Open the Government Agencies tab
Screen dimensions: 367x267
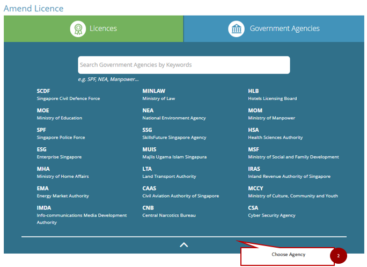[274, 29]
